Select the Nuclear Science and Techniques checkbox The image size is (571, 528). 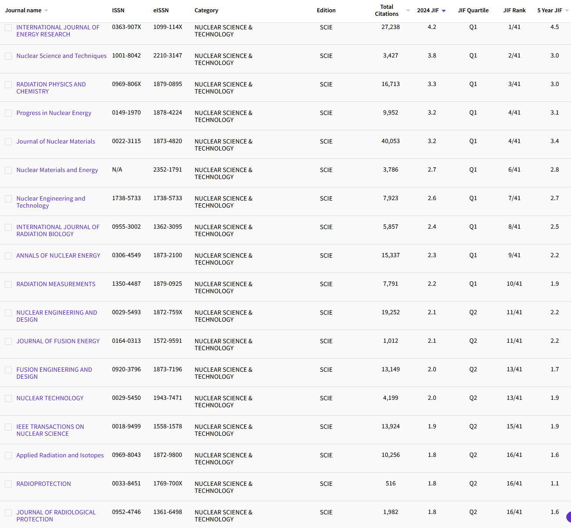[x=8, y=56]
